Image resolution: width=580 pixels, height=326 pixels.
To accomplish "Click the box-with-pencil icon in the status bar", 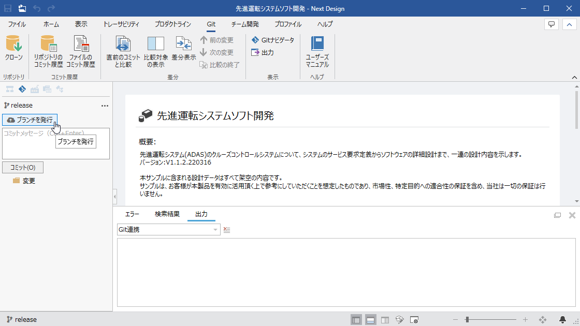I will point(399,320).
